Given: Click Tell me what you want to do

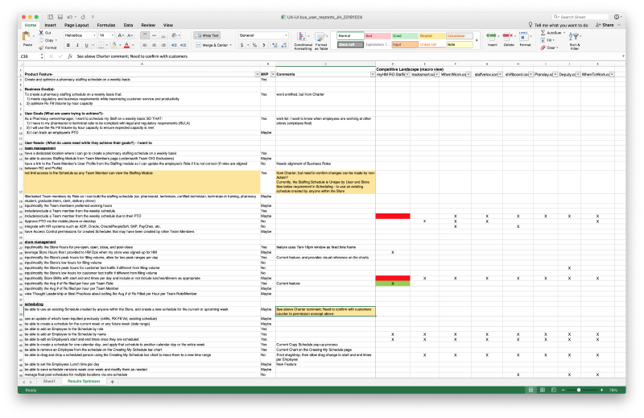Looking at the screenshot, I should click(558, 25).
